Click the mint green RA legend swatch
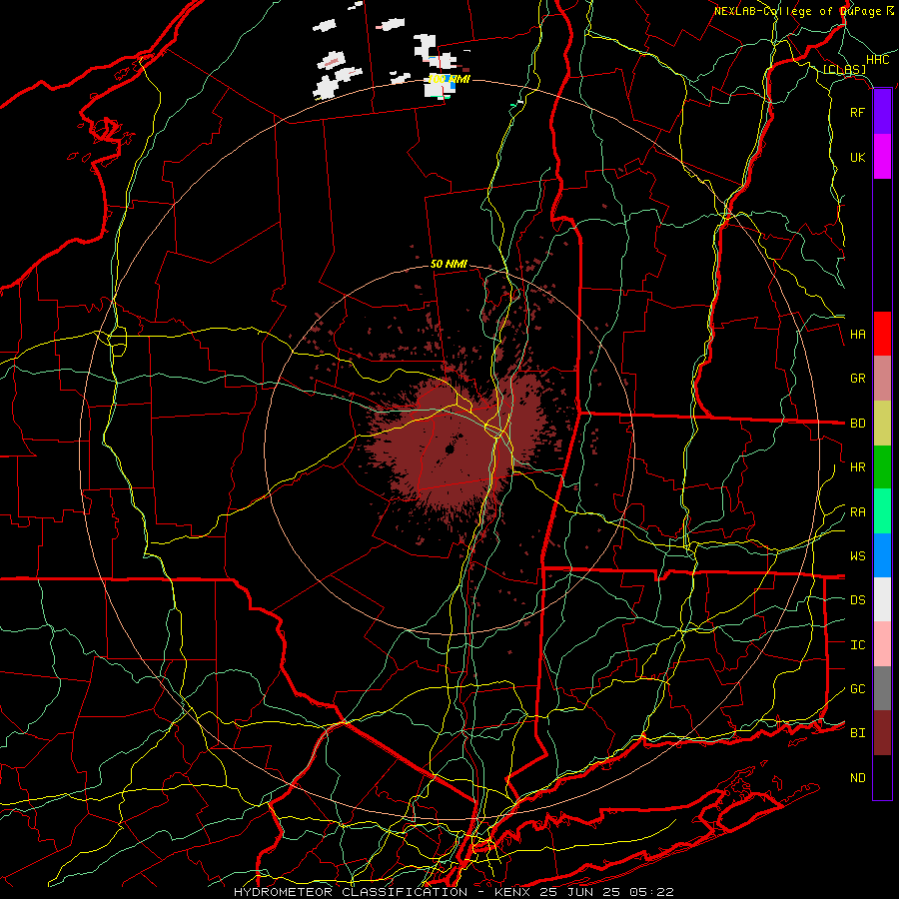 pos(882,511)
